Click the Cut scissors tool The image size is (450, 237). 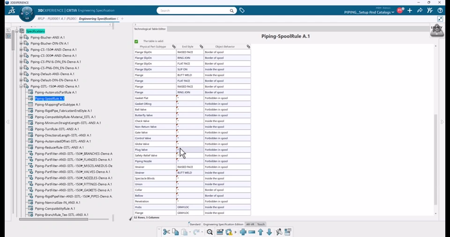[166, 232]
